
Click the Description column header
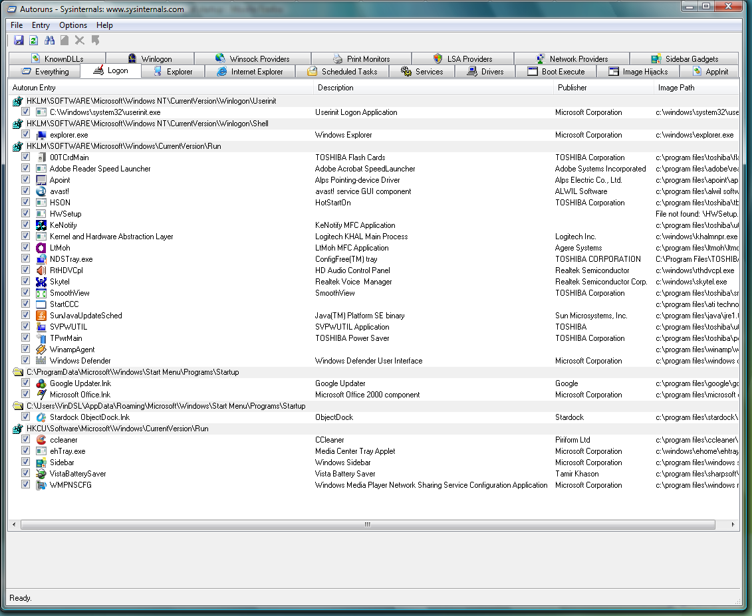tap(336, 88)
